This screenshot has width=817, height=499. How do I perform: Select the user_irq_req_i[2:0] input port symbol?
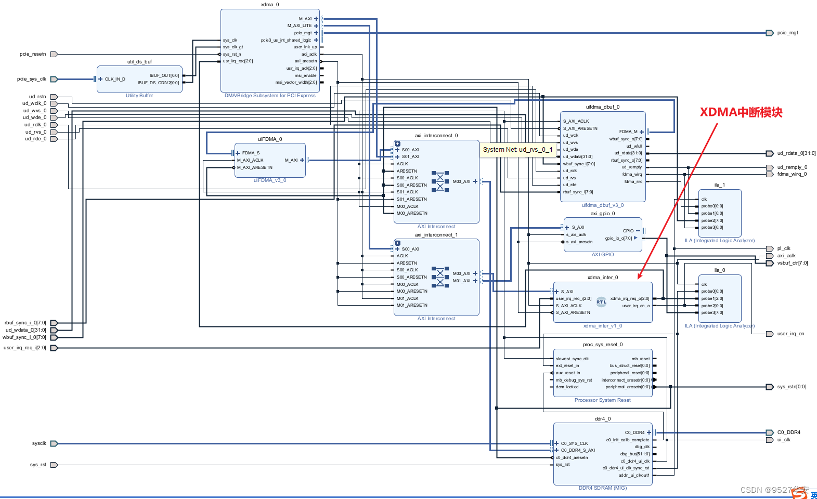[x=54, y=348]
